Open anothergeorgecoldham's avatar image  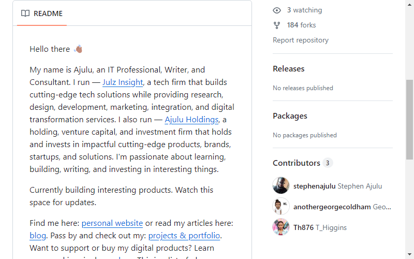click(x=281, y=206)
